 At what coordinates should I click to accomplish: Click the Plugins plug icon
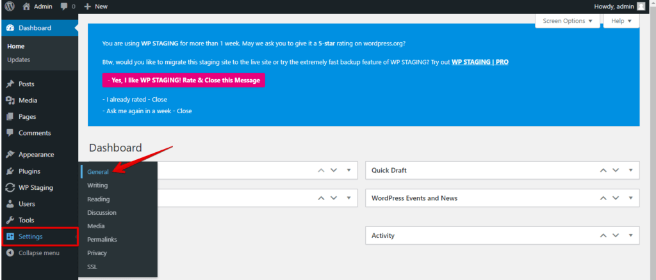tap(11, 171)
